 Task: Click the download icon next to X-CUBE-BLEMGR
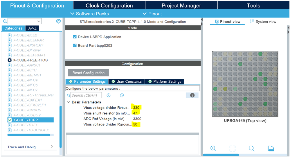click(x=10, y=40)
